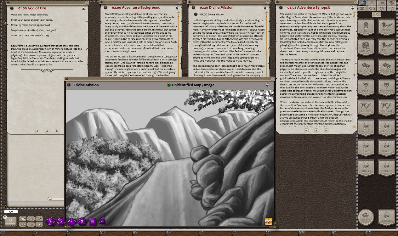Lock the 02.02 Adventure Synopsis story window
This screenshot has width=398, height=236.
[x=353, y=7]
